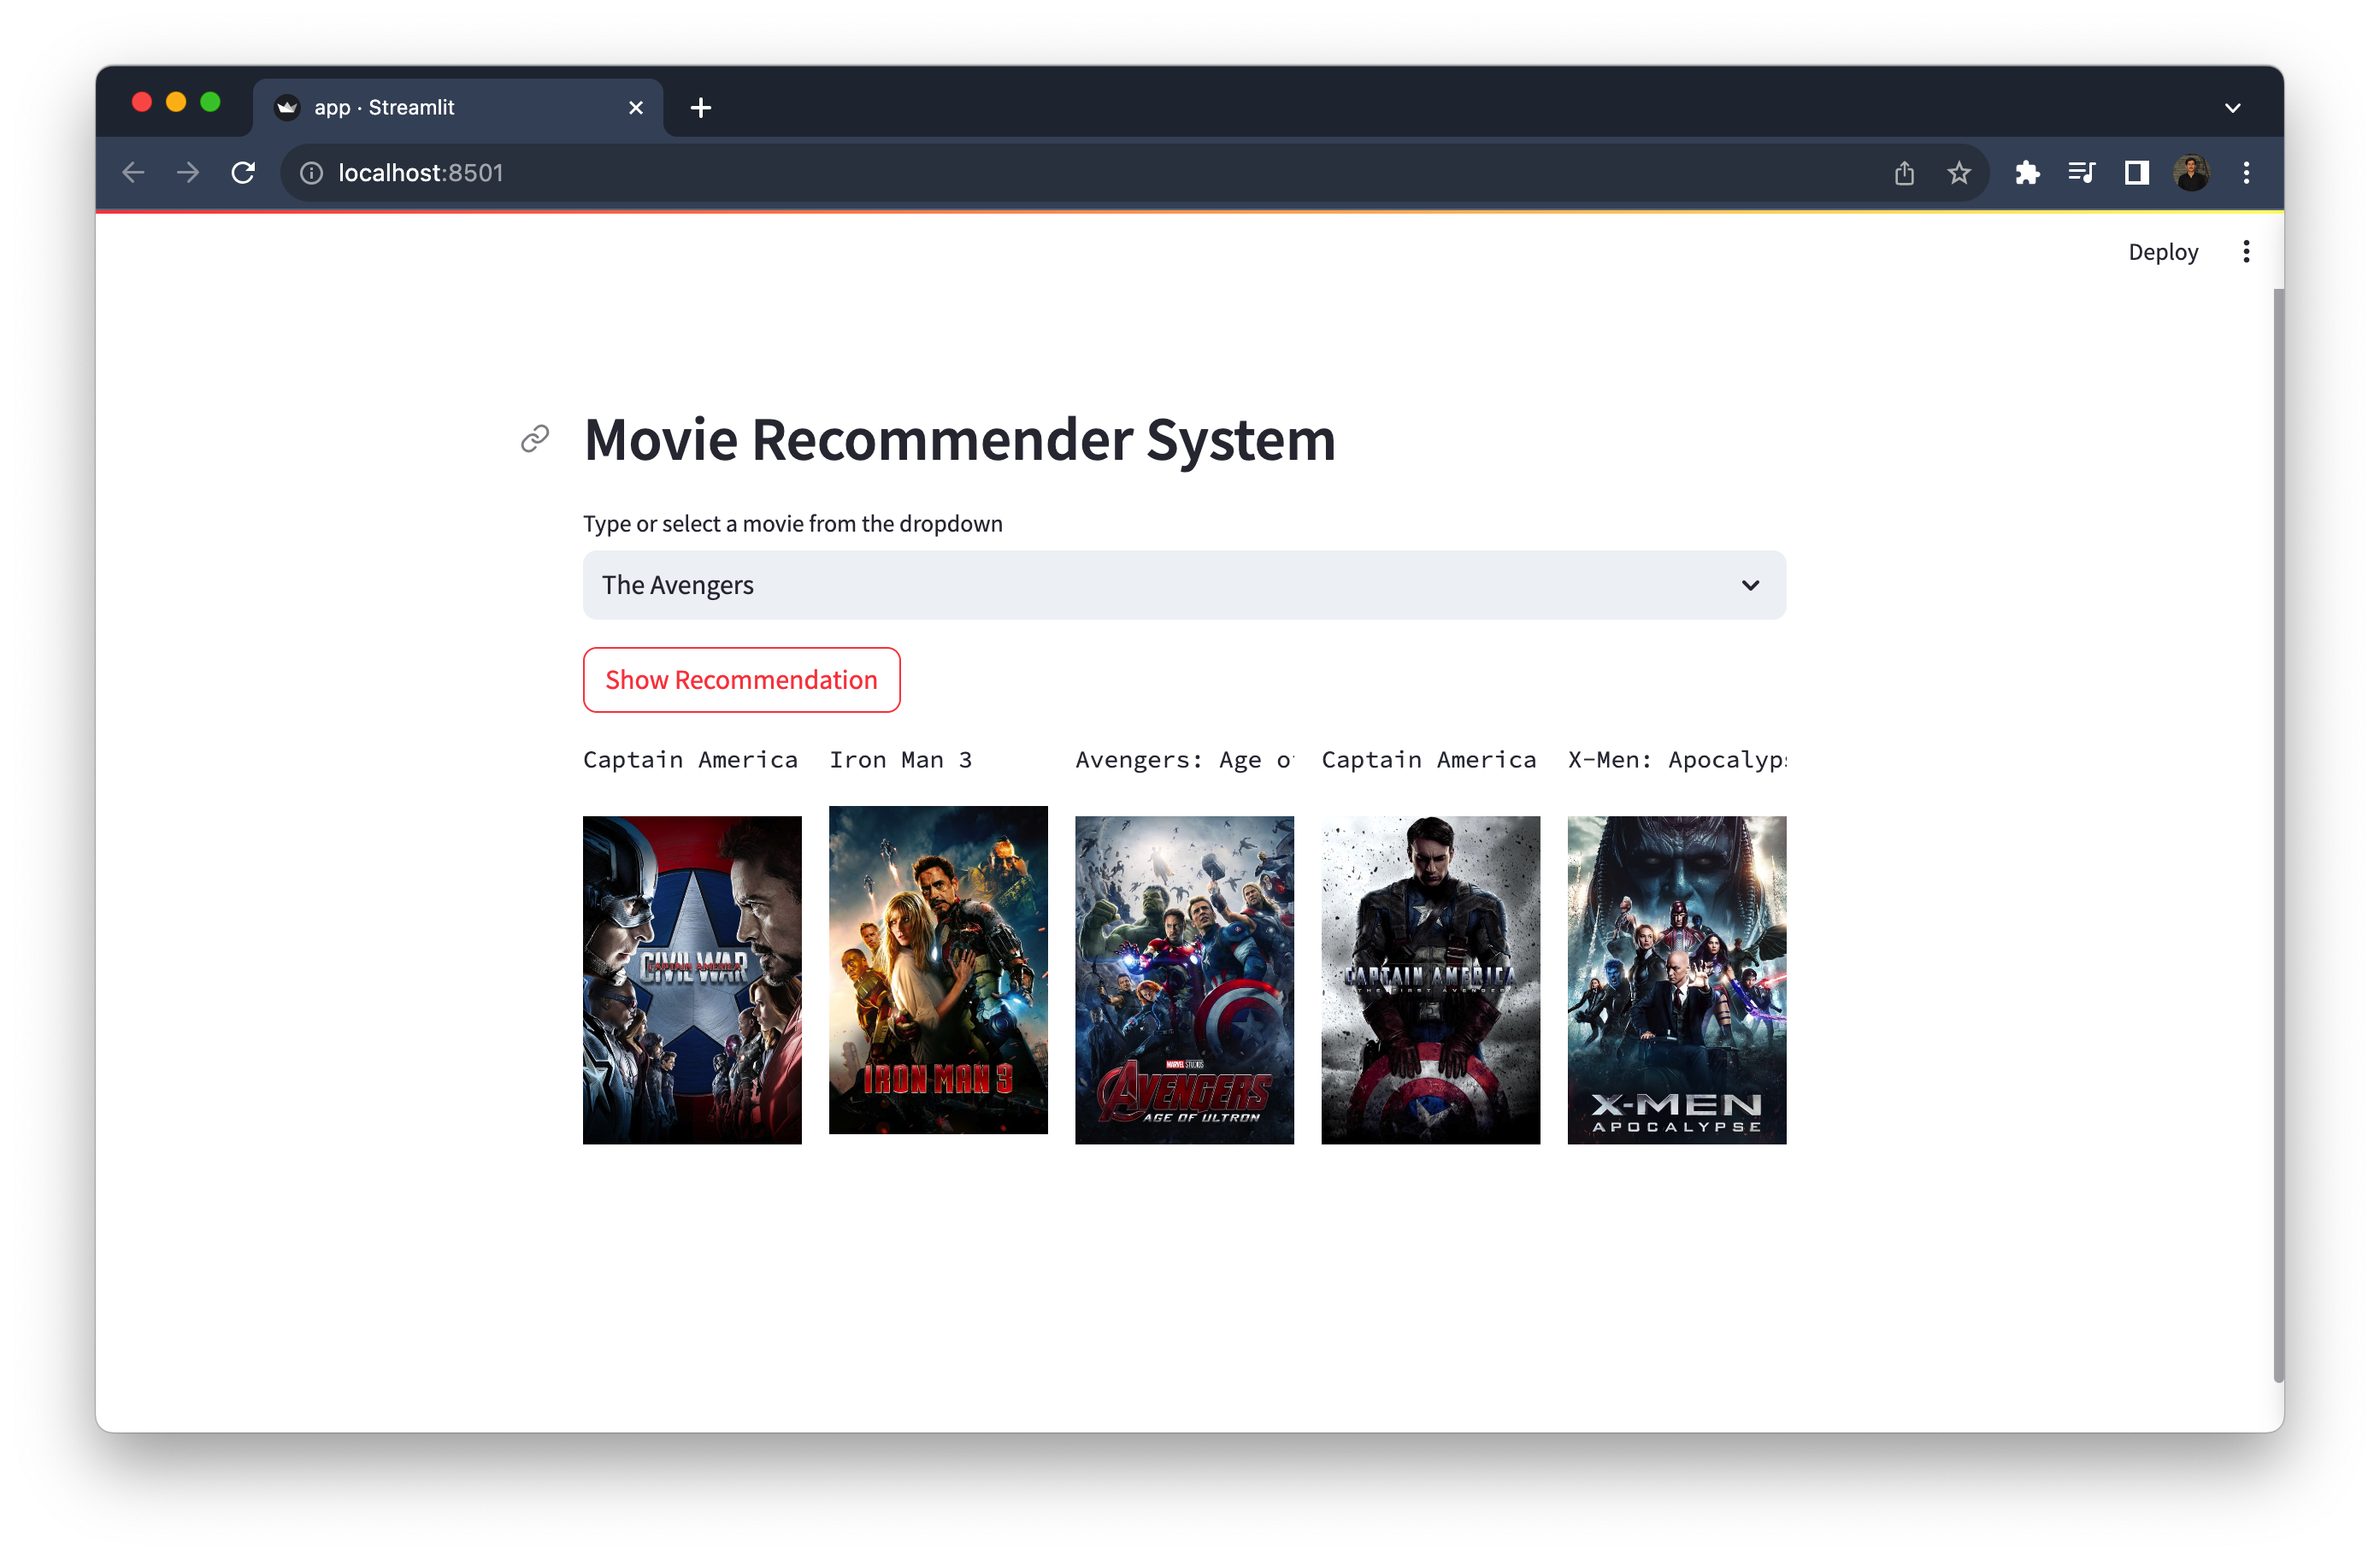This screenshot has width=2380, height=1559.
Task: Open Chrome's three-dot browser menu
Action: (x=2246, y=172)
